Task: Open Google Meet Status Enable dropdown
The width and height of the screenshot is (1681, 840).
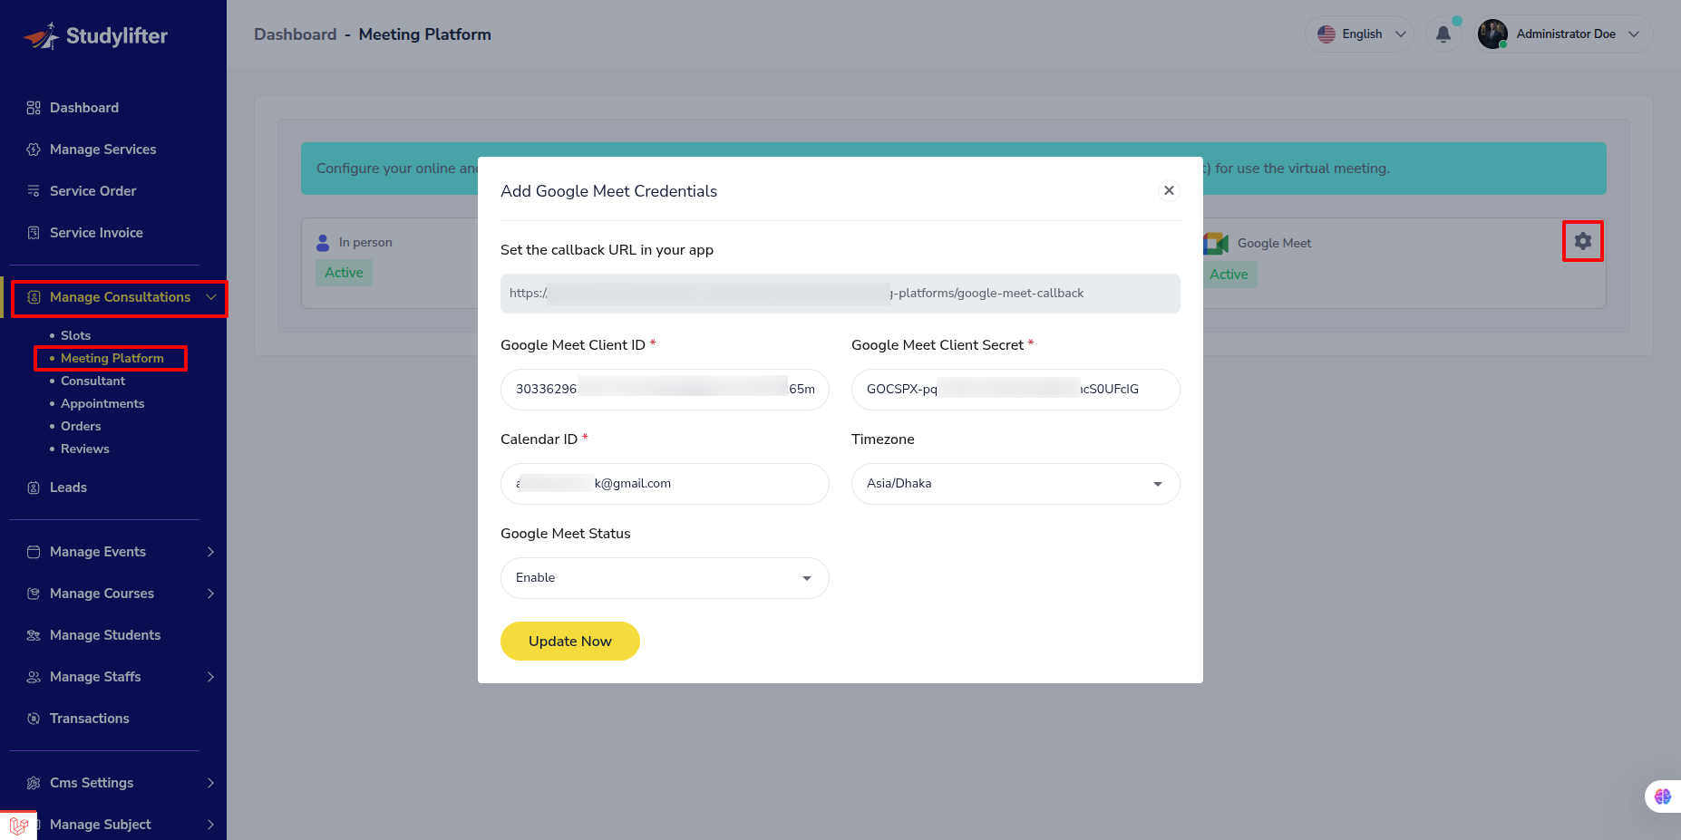Action: [x=665, y=578]
